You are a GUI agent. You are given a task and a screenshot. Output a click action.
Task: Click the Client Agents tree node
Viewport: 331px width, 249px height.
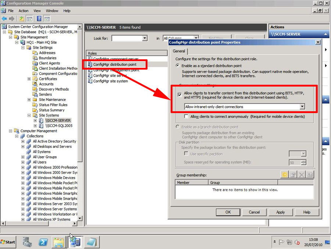point(49,63)
